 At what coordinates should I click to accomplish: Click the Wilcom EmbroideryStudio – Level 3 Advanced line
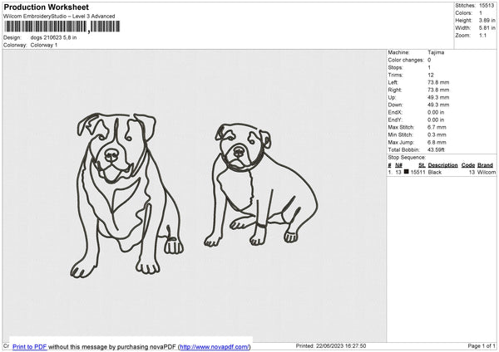click(59, 17)
